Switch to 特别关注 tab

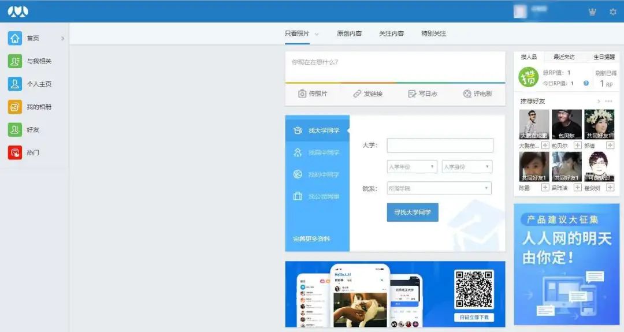pos(434,34)
